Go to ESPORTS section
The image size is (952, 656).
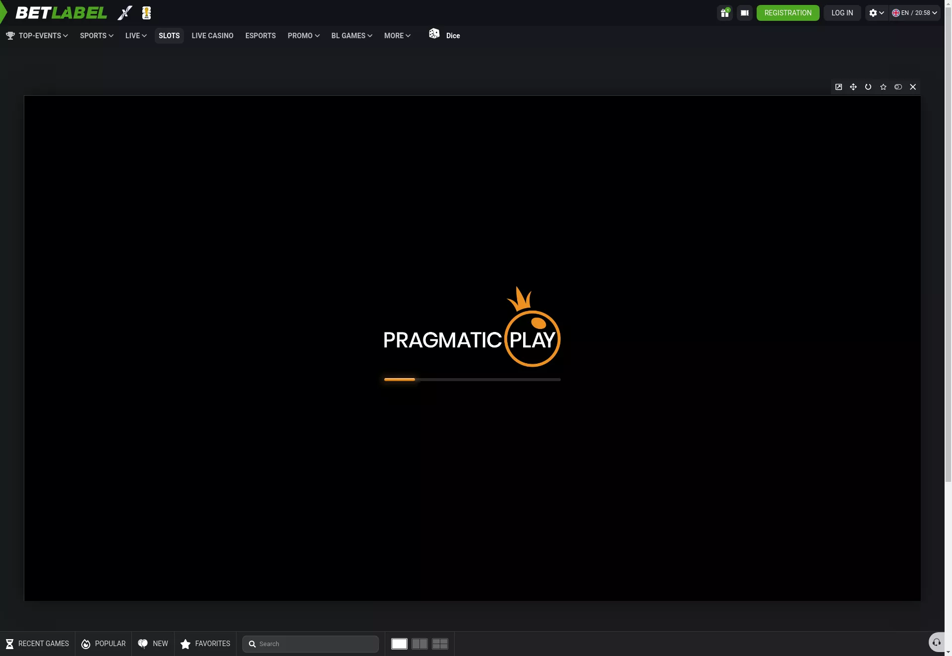pos(260,36)
